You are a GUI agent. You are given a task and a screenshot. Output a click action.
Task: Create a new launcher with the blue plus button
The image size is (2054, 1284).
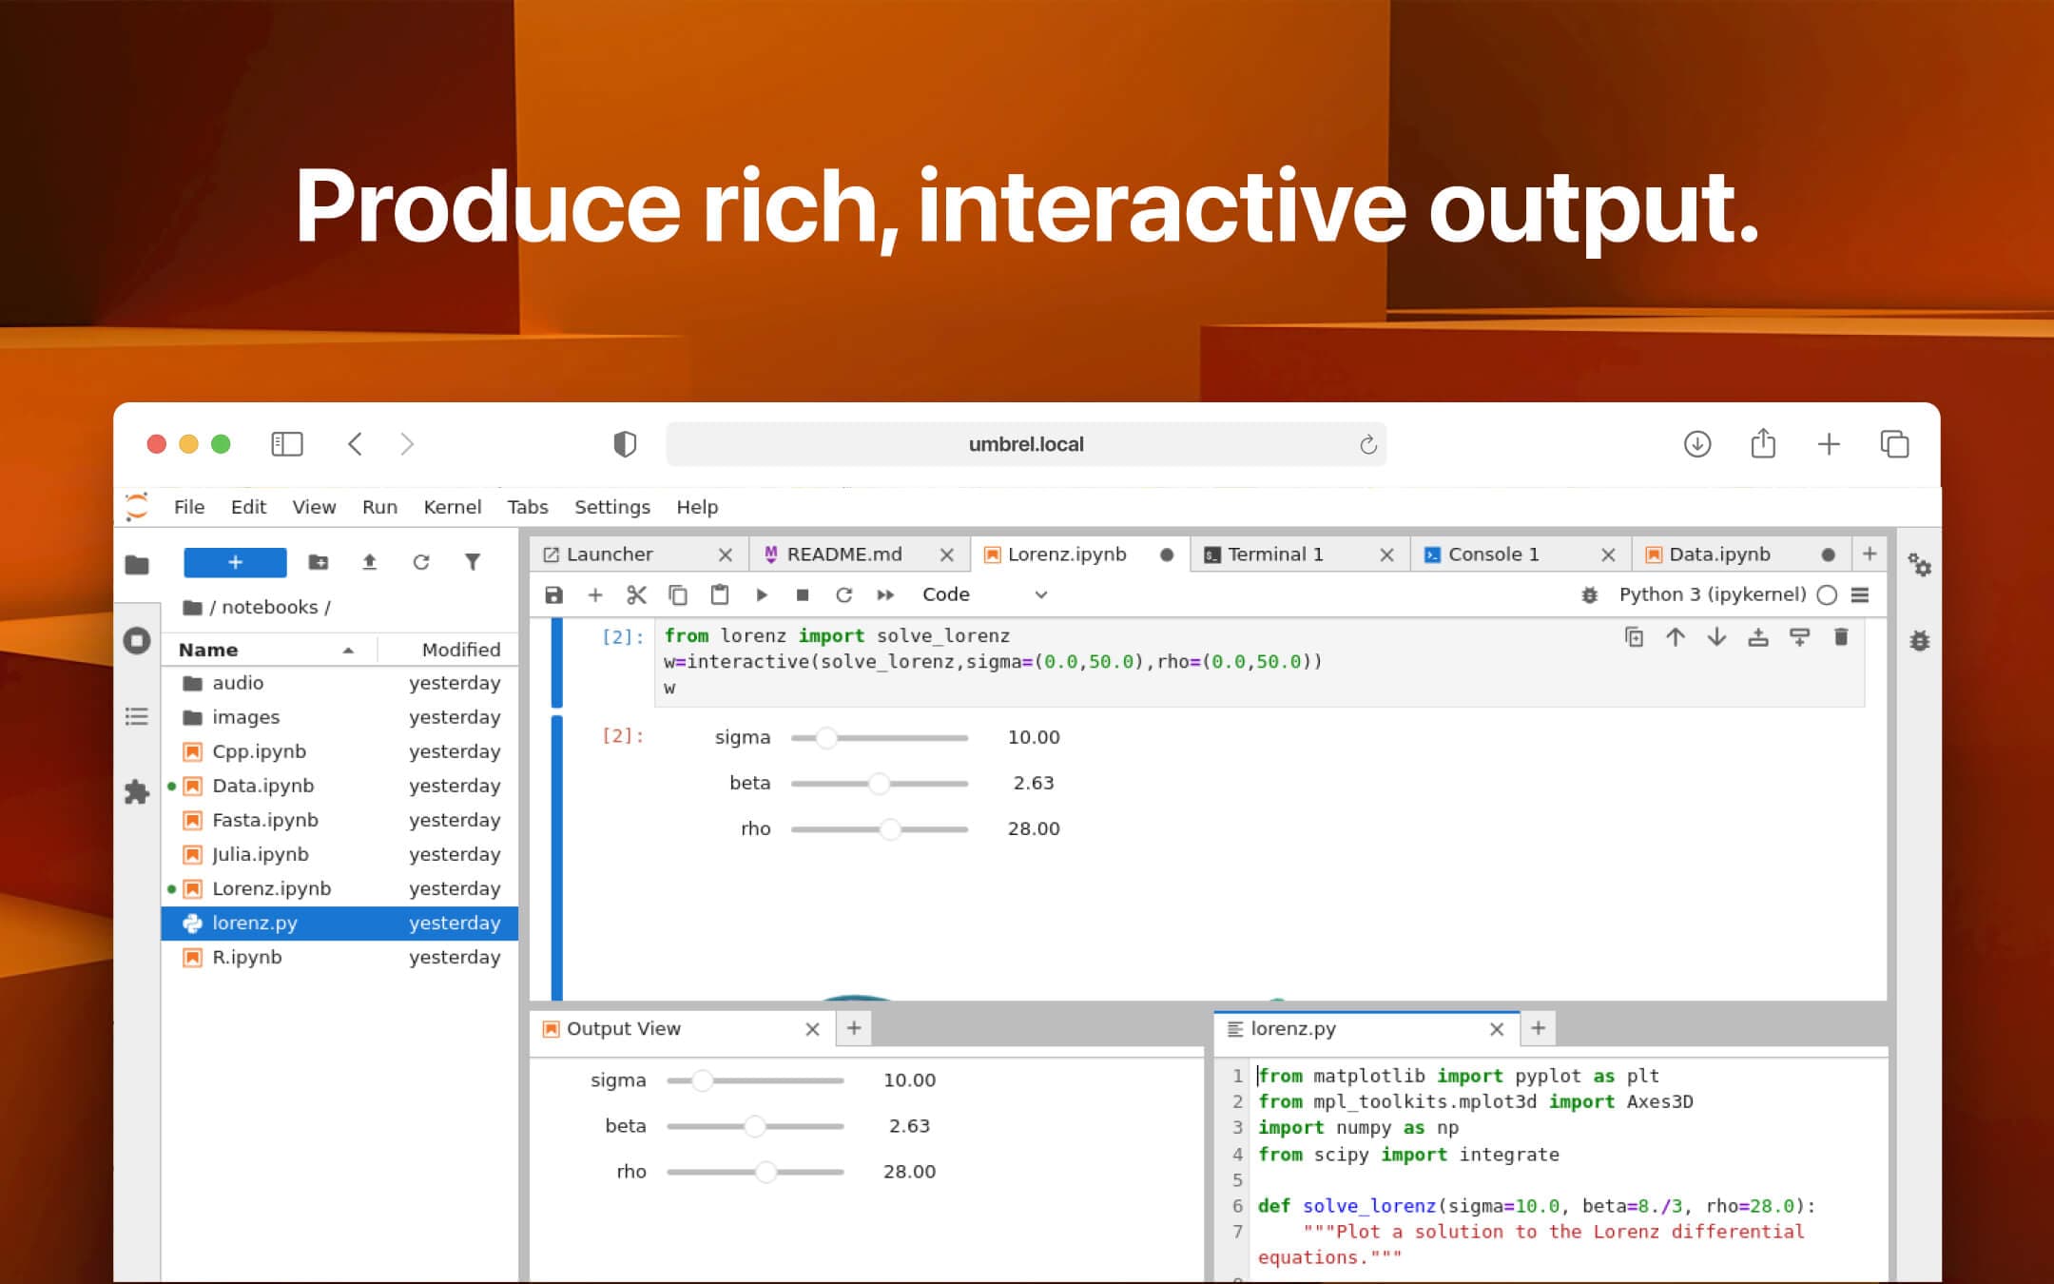point(234,562)
